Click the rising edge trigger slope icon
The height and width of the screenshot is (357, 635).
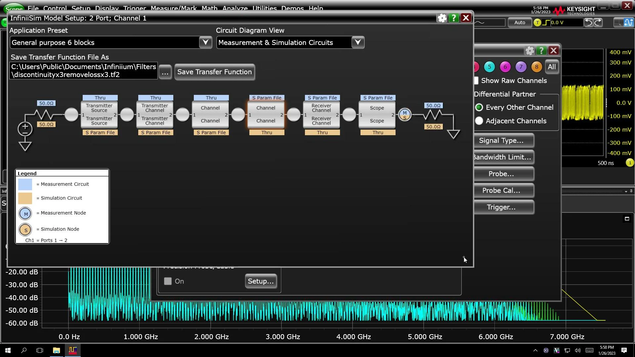[x=546, y=22]
